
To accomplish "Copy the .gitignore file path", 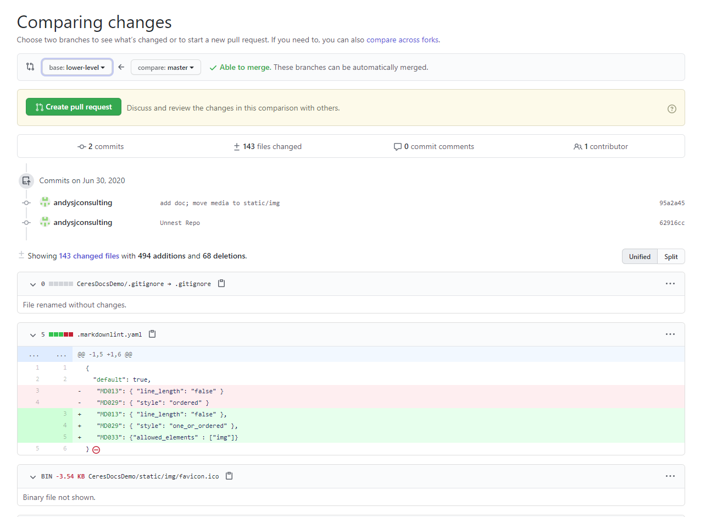I will (221, 283).
